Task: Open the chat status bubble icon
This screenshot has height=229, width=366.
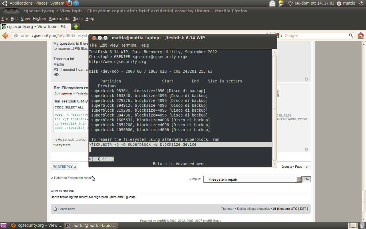Action: pyautogui.click(x=339, y=3)
